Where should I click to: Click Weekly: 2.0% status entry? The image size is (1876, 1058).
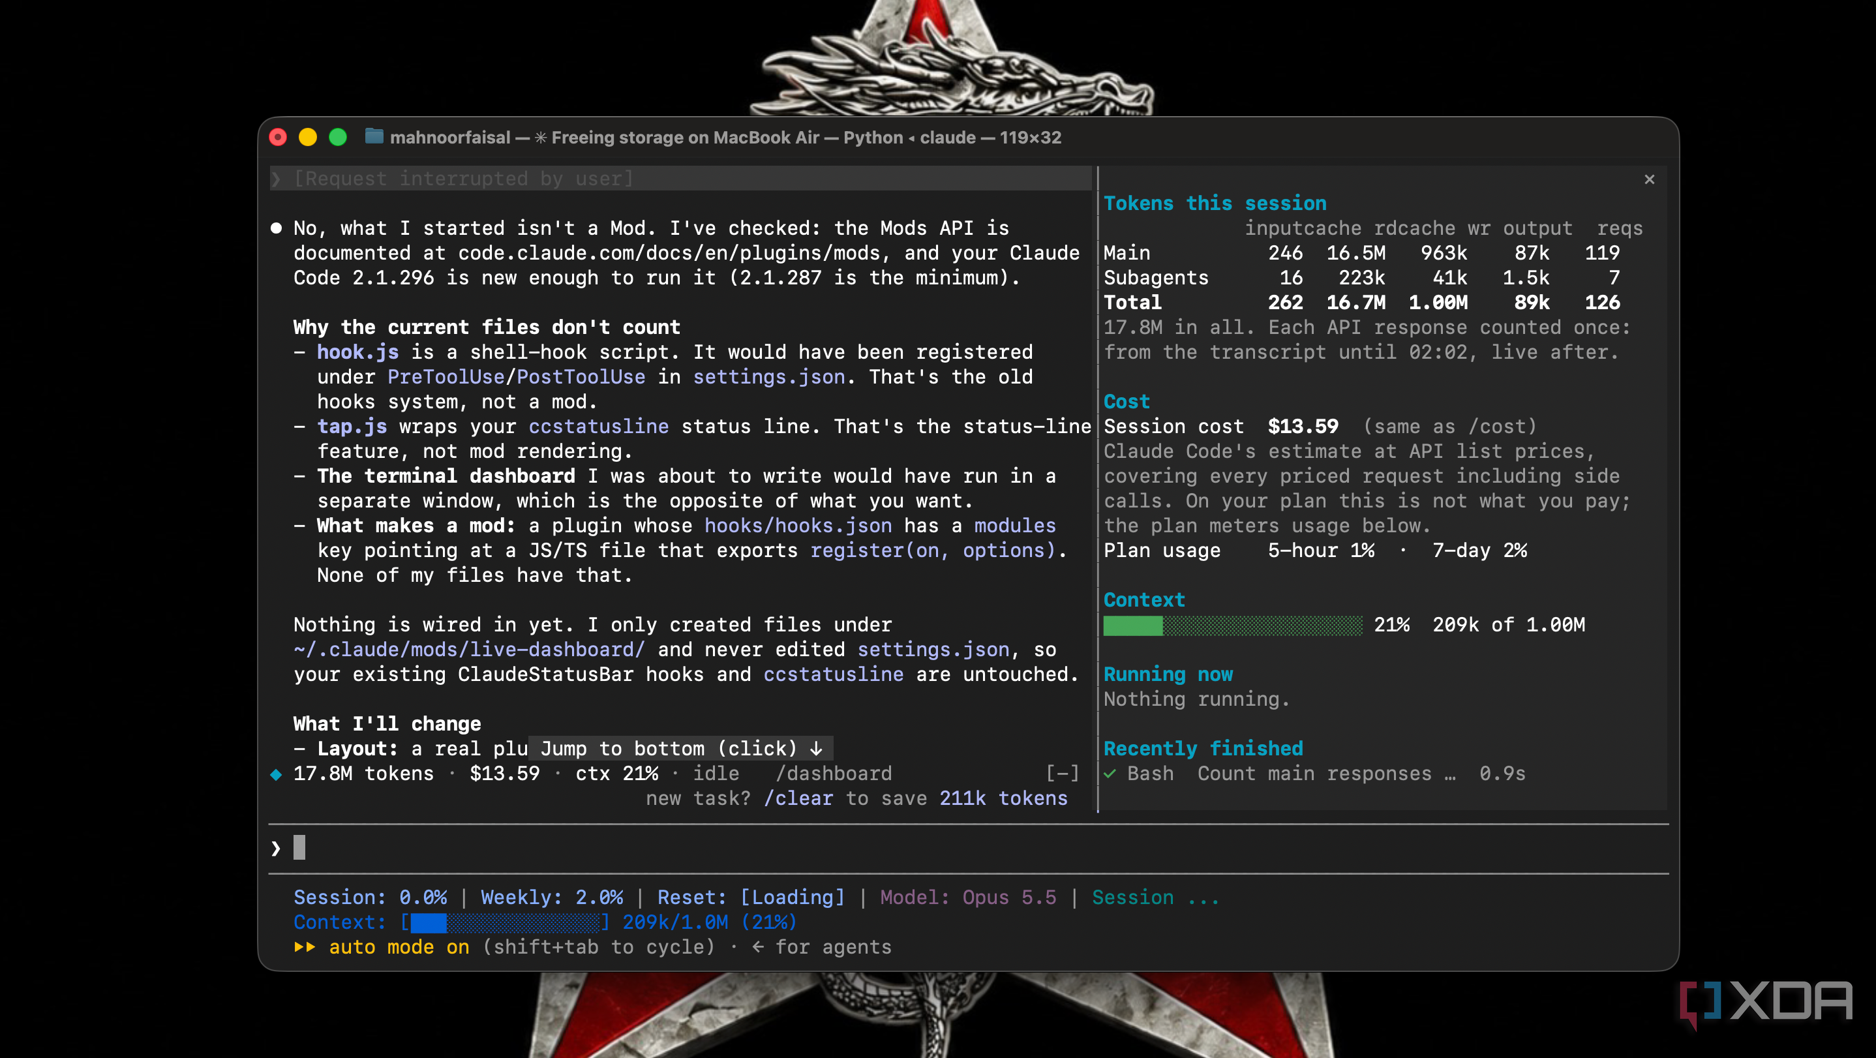[552, 898]
